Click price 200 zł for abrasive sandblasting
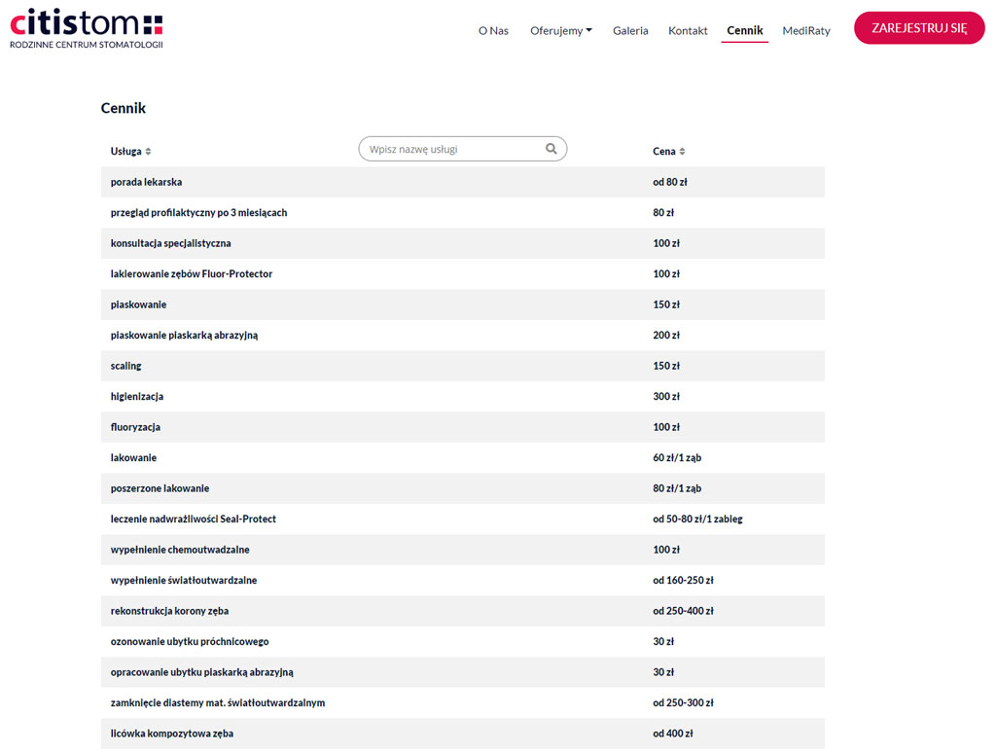The height and width of the screenshot is (752, 996). click(x=666, y=336)
